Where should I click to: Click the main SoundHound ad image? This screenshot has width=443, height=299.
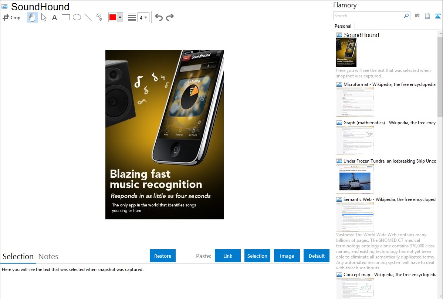pyautogui.click(x=165, y=135)
